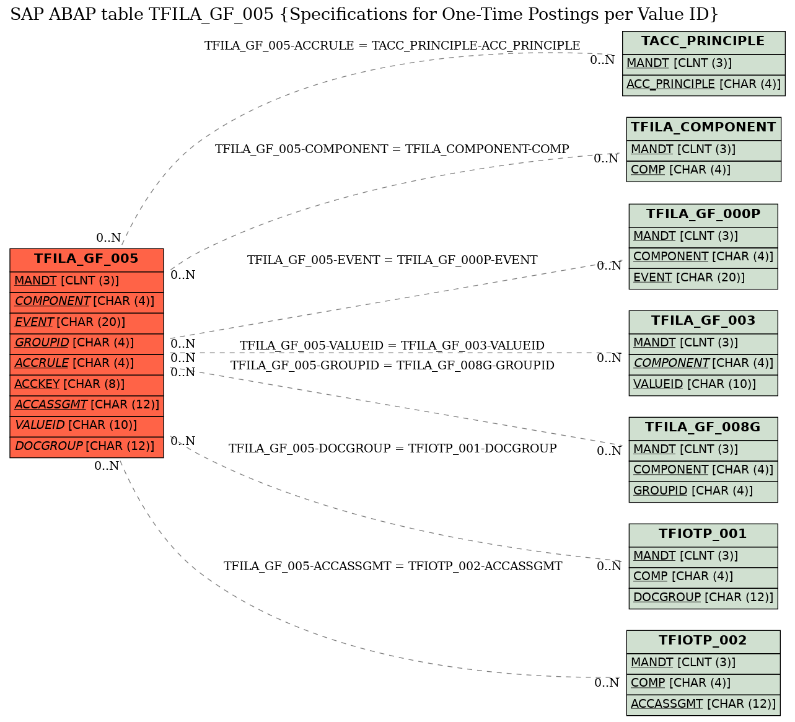The image size is (795, 722).
Task: Open the TFIOTP_001 table header
Action: point(703,535)
